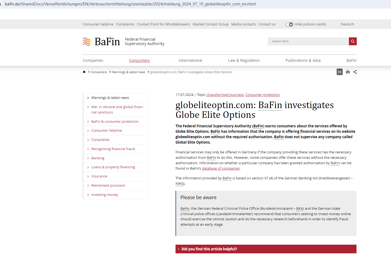The width and height of the screenshot is (391, 262).
Task: Go to Warnings & latest news breadcrumb
Action: [x=129, y=72]
